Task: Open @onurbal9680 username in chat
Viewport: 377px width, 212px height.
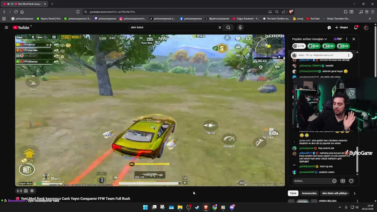Action: (x=307, y=172)
